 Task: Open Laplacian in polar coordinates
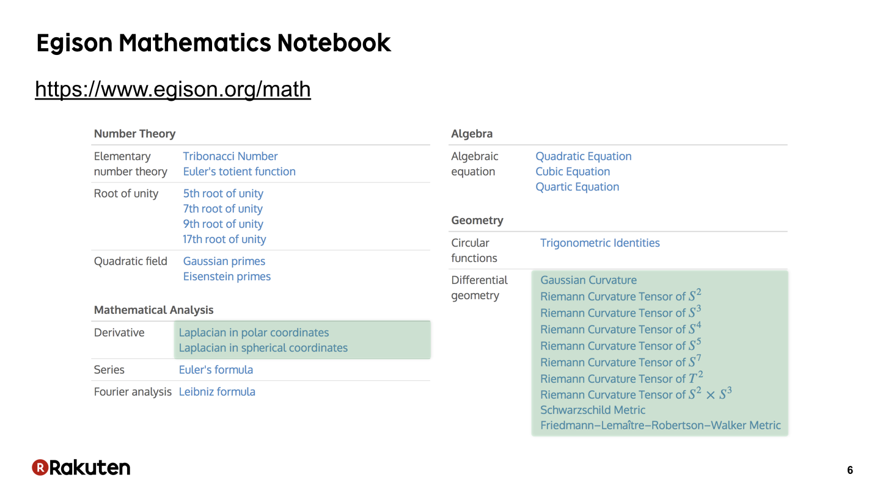tap(254, 333)
